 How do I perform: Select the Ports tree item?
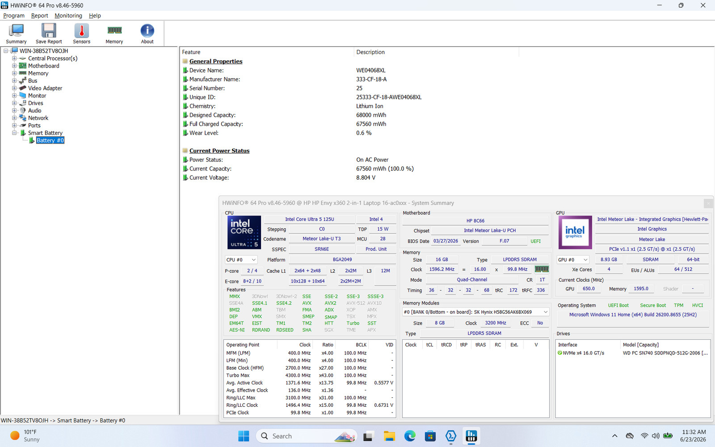pos(34,126)
